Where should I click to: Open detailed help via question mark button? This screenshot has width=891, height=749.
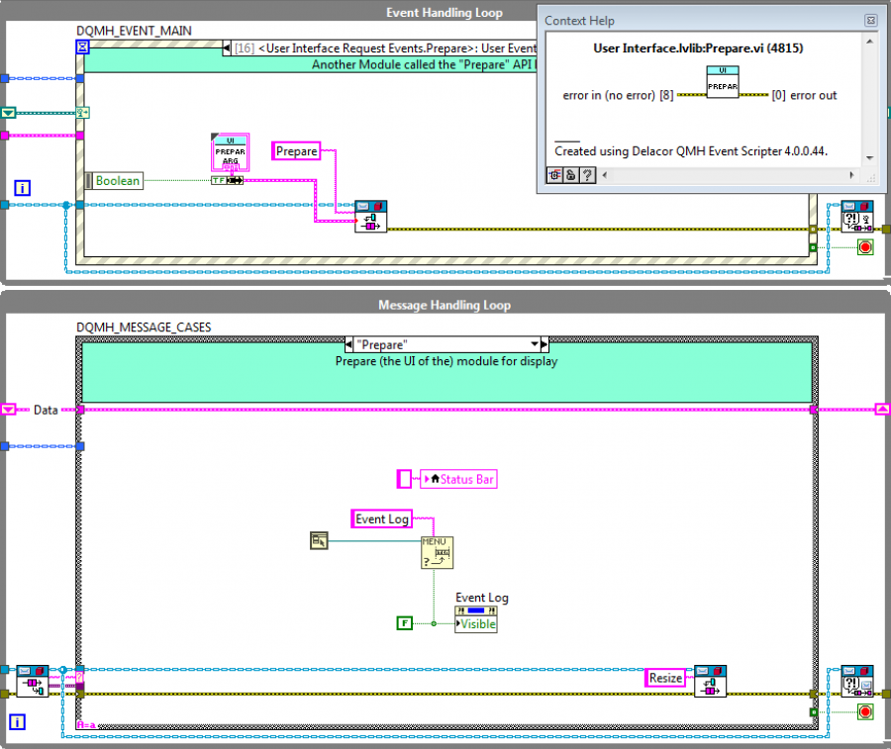click(x=587, y=175)
